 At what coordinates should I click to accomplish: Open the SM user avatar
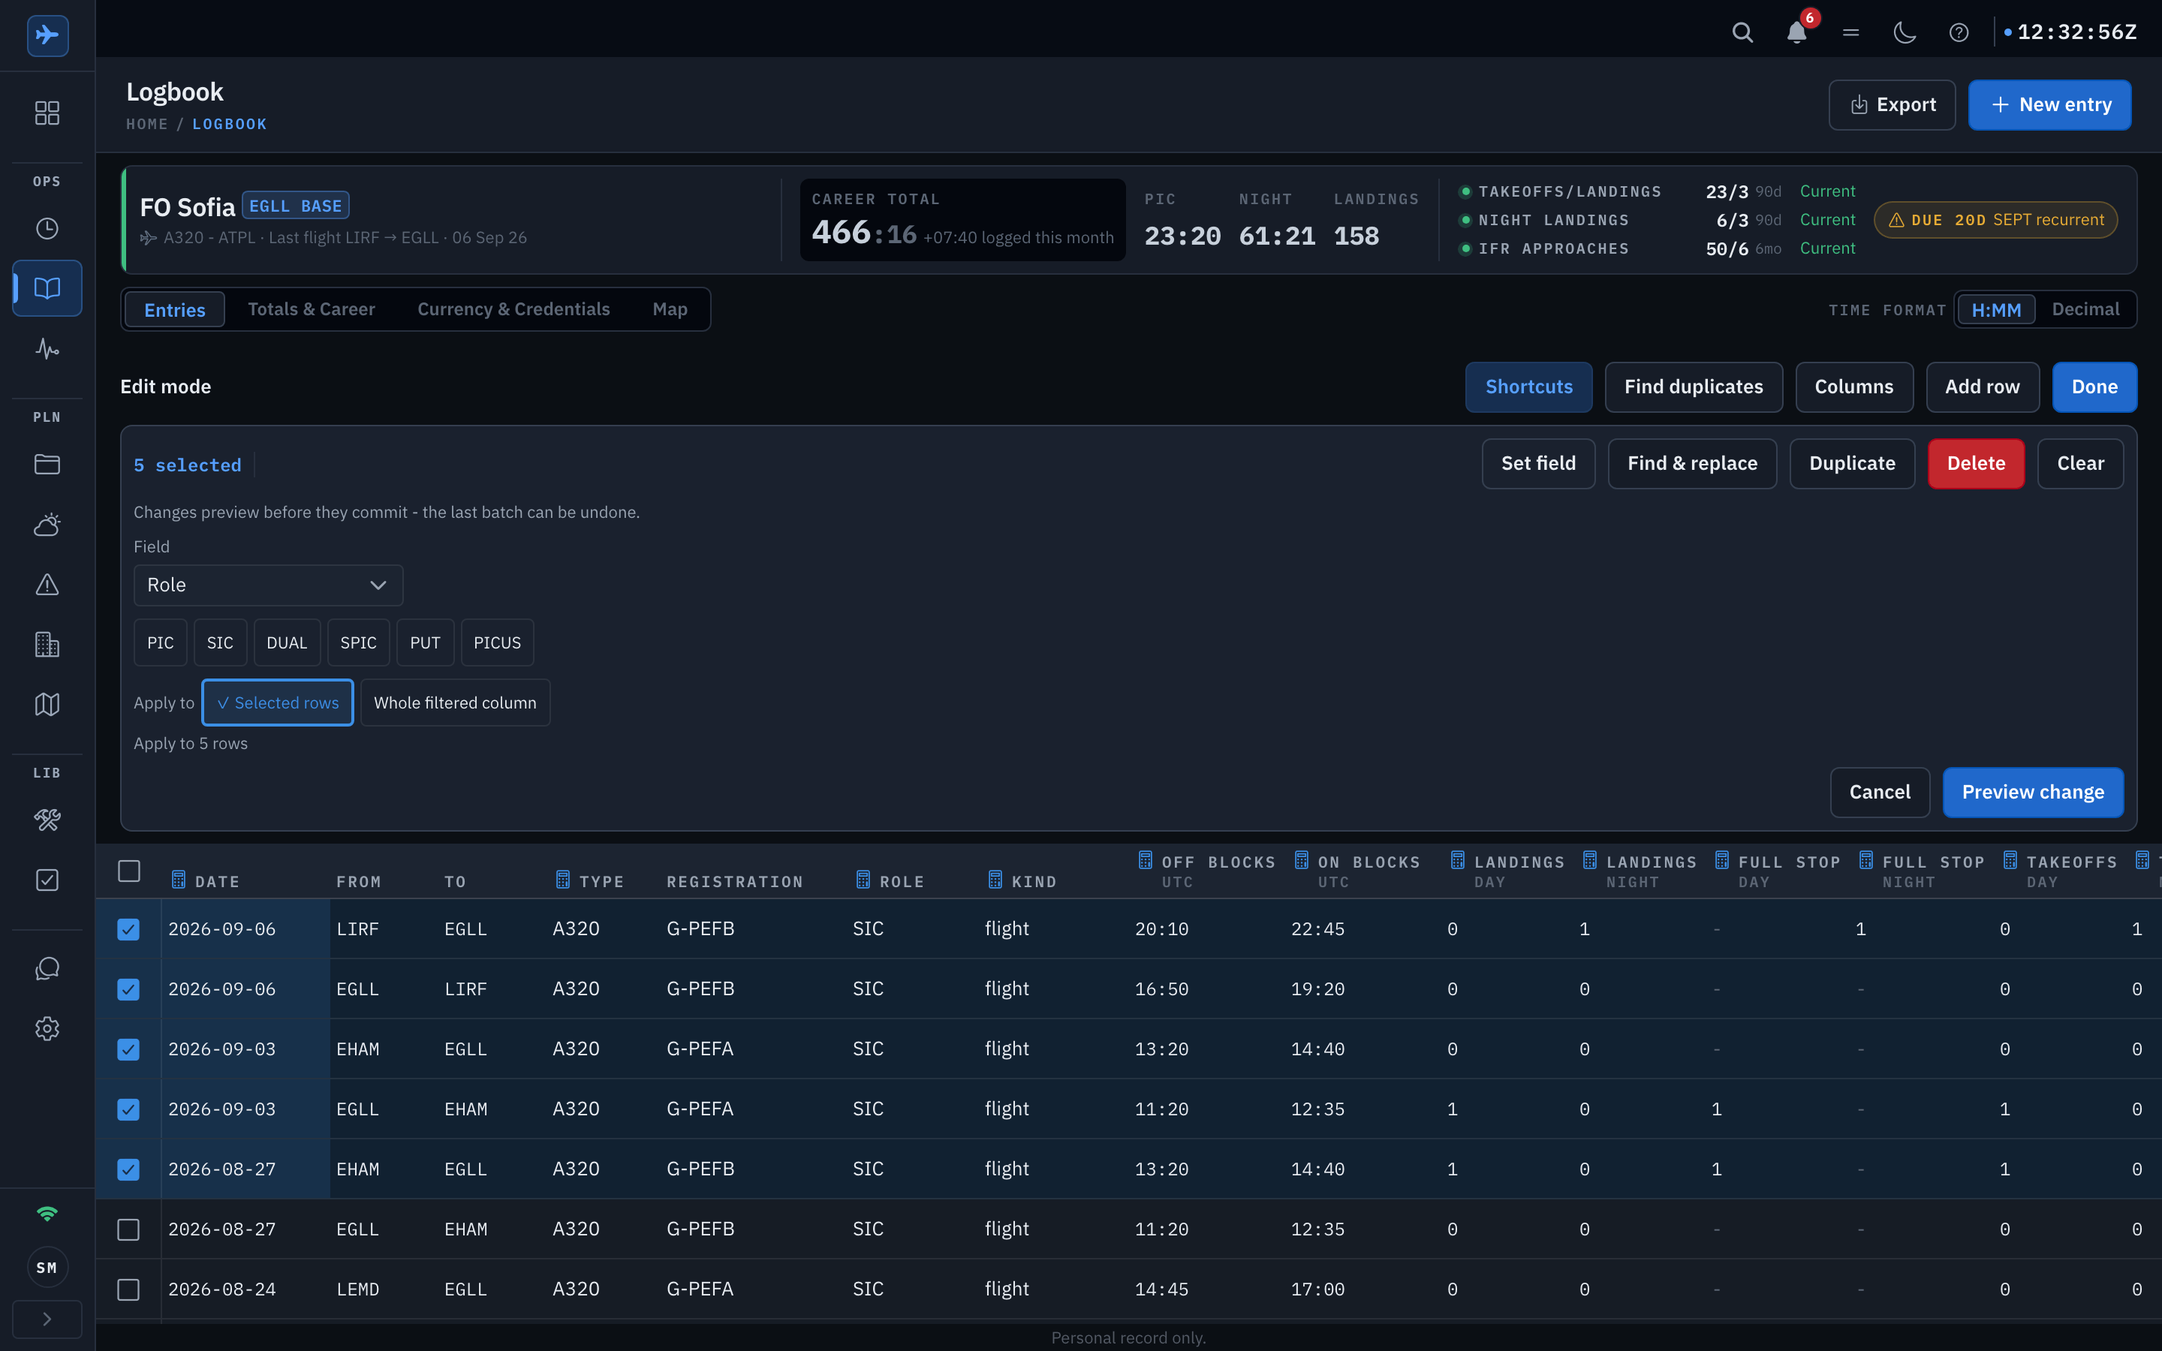(47, 1267)
